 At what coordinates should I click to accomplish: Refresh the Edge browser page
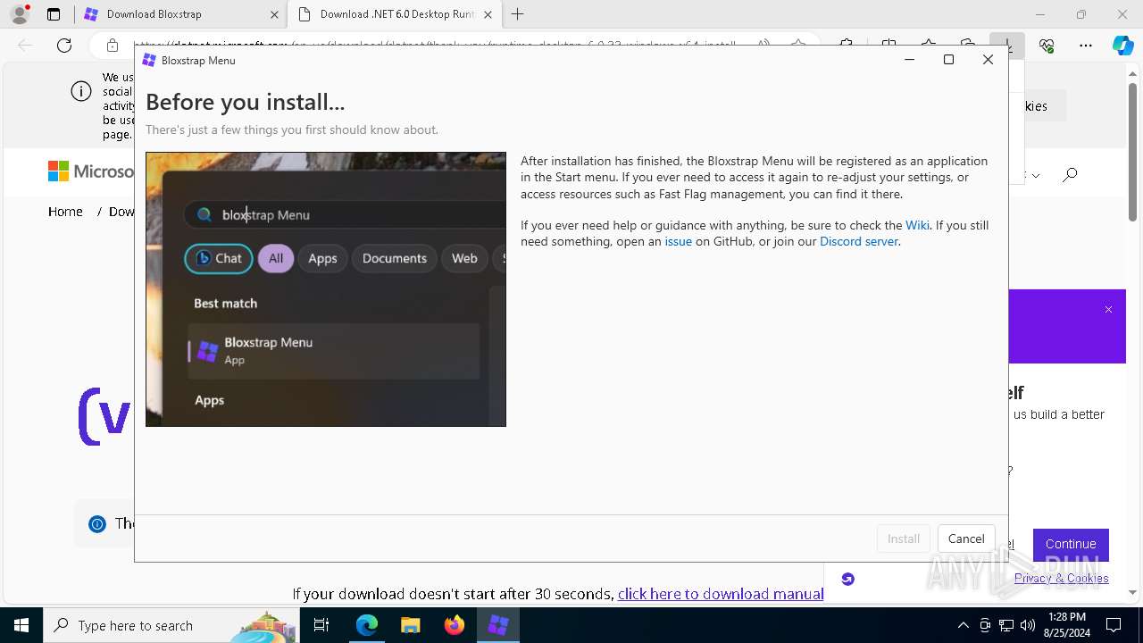[64, 46]
